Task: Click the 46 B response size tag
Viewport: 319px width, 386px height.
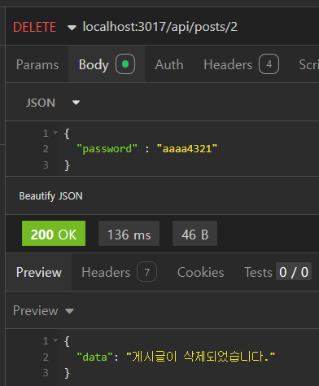Action: (x=194, y=234)
